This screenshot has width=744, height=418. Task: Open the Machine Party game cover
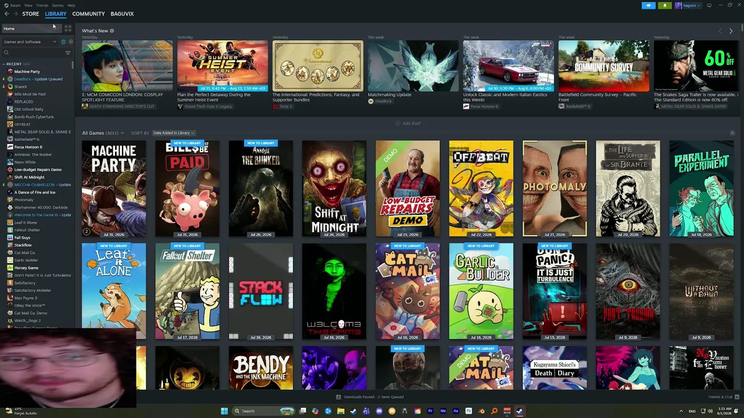pyautogui.click(x=114, y=189)
